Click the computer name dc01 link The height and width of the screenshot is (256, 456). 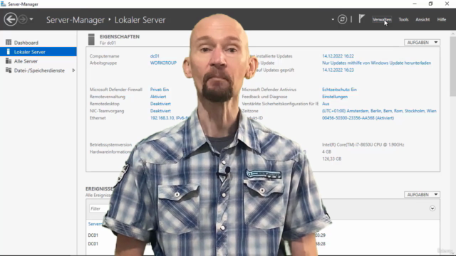(155, 56)
